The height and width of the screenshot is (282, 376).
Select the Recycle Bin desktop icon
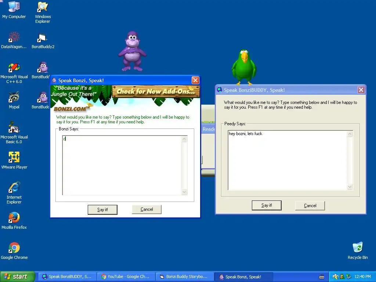pyautogui.click(x=358, y=251)
